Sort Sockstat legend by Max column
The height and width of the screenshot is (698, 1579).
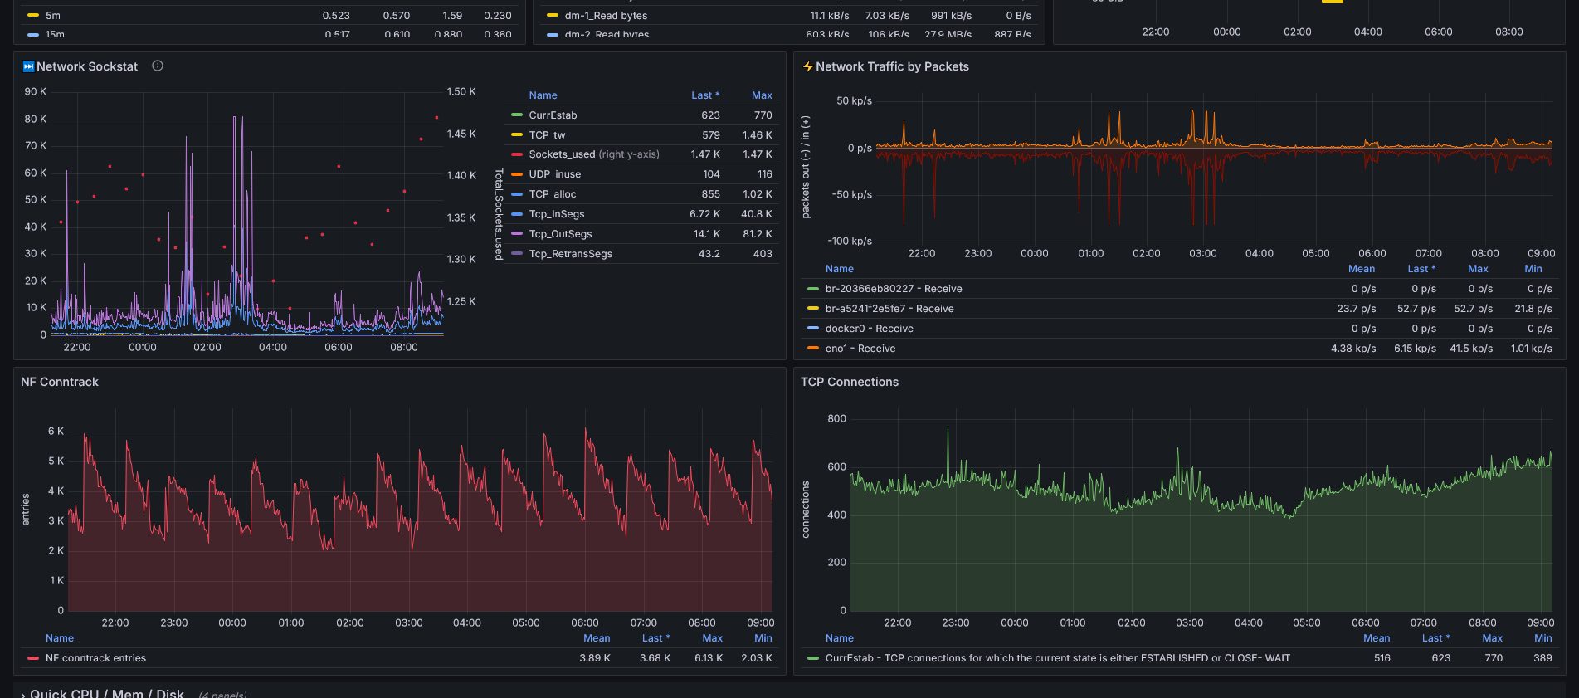762,95
